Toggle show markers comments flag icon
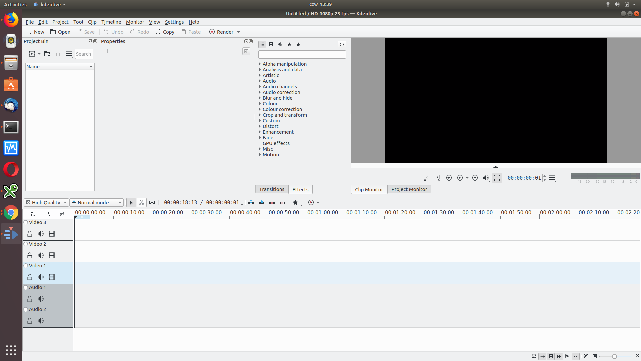Viewport: 641px width, 361px height. tap(567, 356)
